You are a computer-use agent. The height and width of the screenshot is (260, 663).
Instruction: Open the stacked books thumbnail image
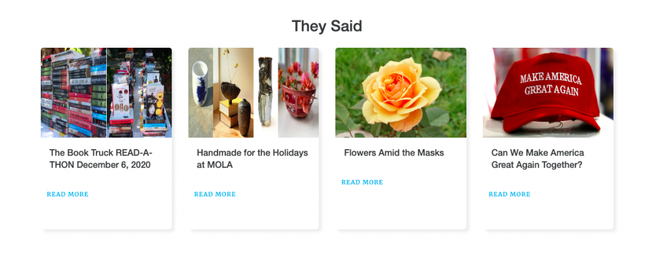pyautogui.click(x=74, y=93)
